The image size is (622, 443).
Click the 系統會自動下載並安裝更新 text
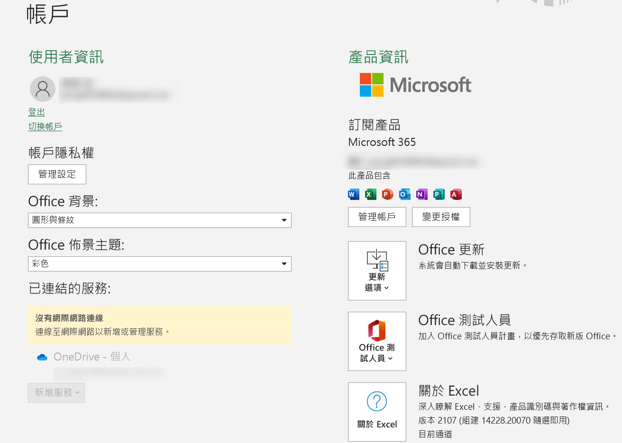pos(473,265)
